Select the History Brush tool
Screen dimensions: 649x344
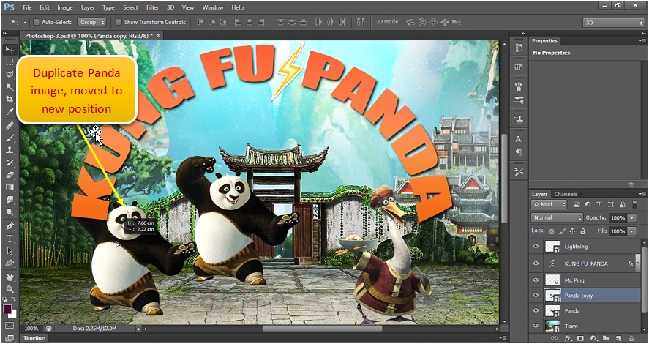[10, 162]
